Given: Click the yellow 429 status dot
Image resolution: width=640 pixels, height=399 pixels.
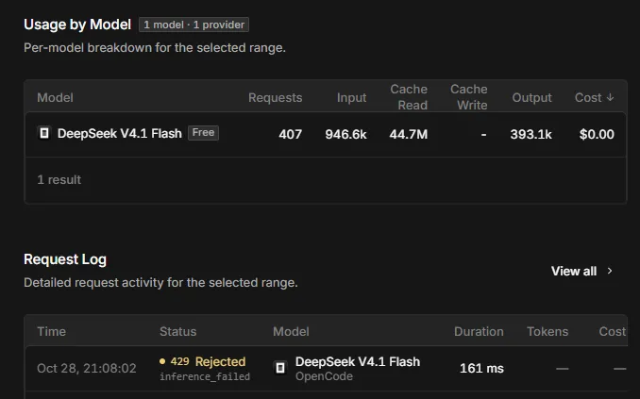Looking at the screenshot, I should [162, 361].
